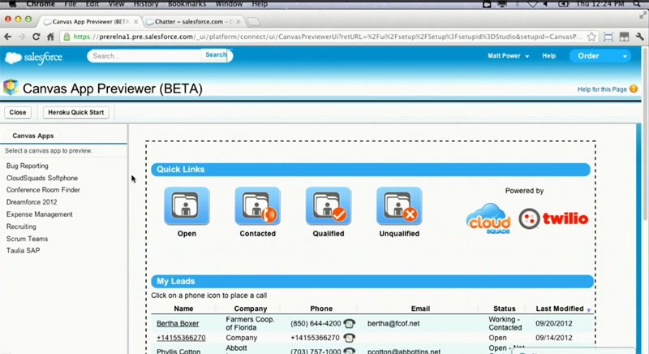This screenshot has height=354, width=649.
Task: Open the Matt Power user dropdown
Action: coord(509,56)
